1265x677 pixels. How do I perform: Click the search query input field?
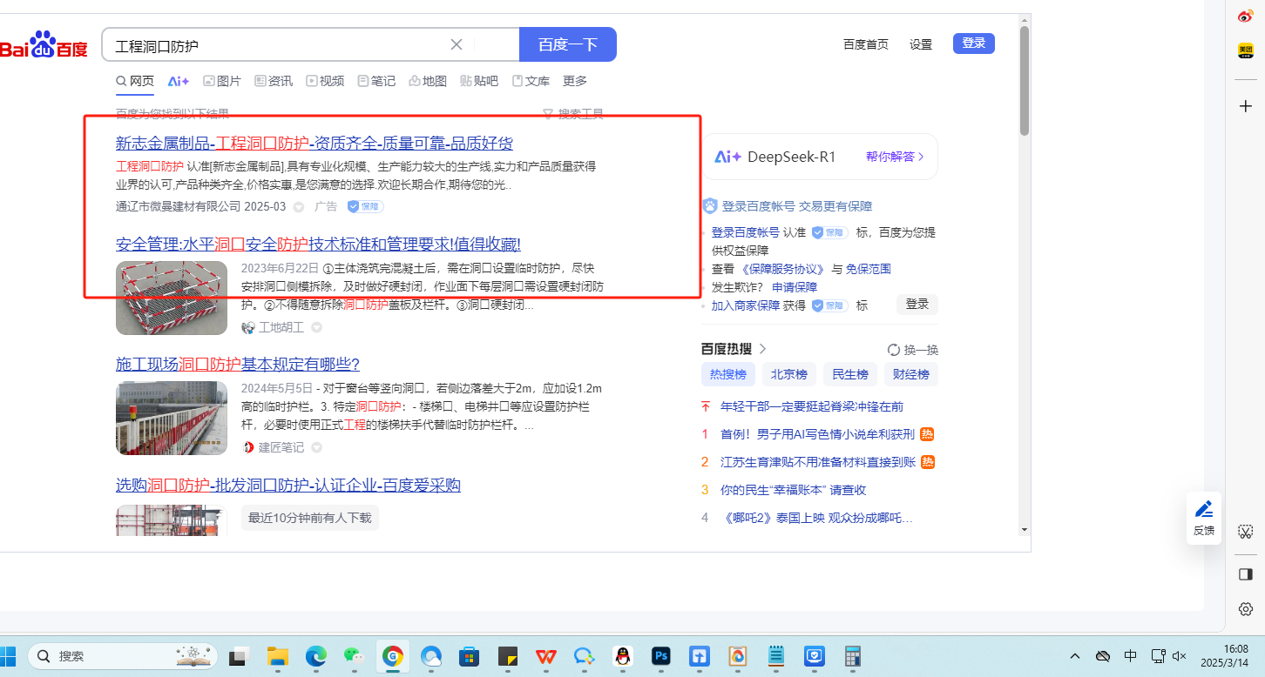[279, 45]
